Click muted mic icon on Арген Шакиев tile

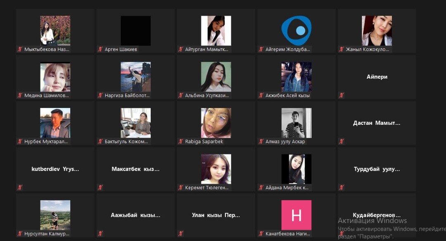pos(100,49)
